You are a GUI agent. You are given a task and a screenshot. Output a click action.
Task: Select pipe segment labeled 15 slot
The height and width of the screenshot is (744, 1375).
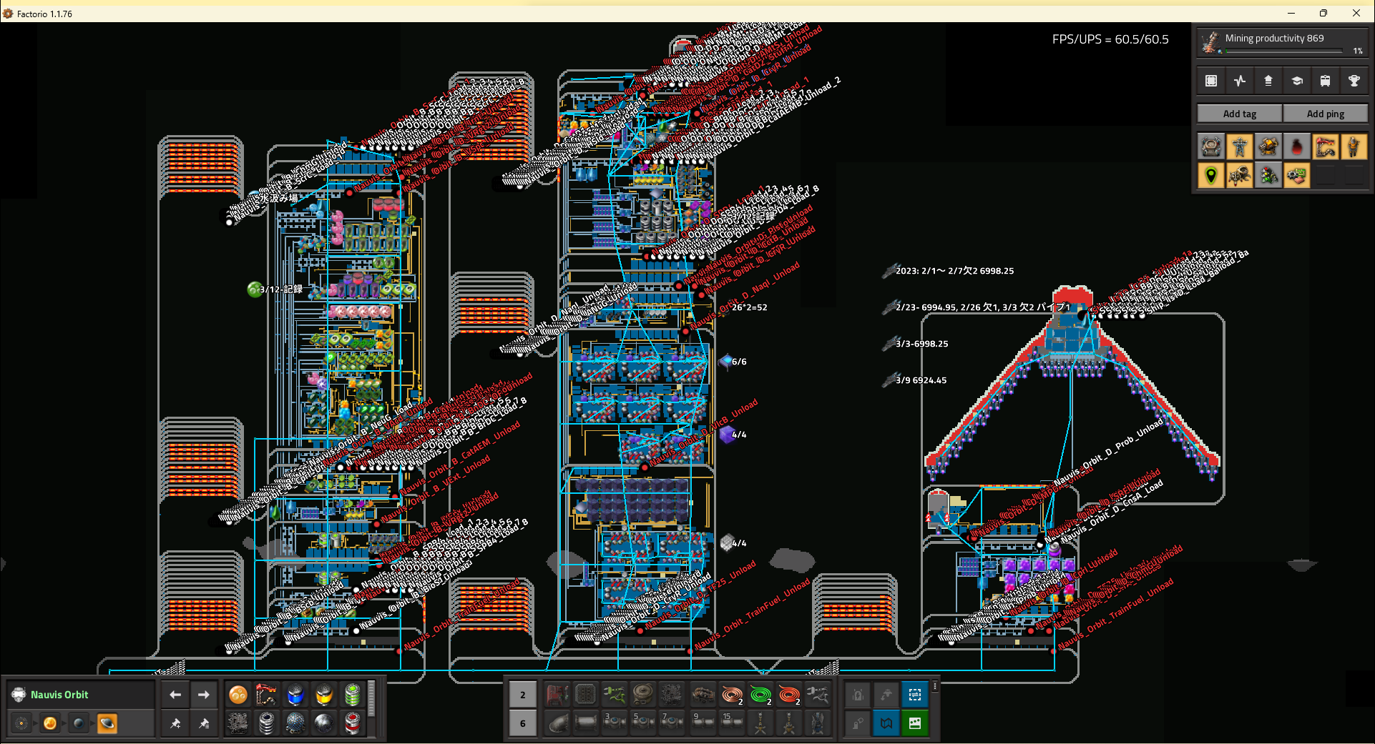(732, 723)
